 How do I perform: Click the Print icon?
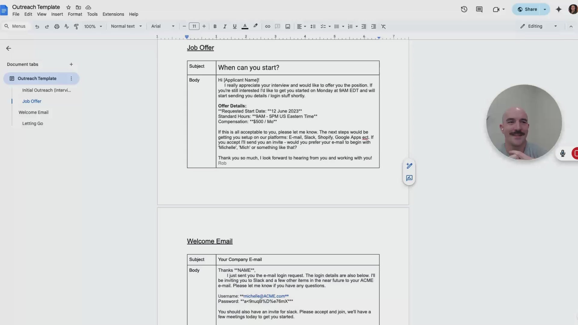click(57, 26)
